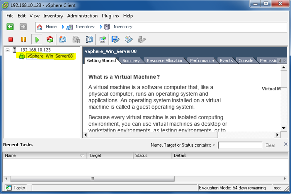Open the Inventory menu
This screenshot has height=194, width=291.
coord(53,16)
